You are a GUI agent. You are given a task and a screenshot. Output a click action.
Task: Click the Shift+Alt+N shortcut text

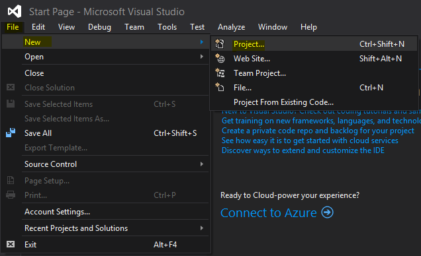point(381,58)
